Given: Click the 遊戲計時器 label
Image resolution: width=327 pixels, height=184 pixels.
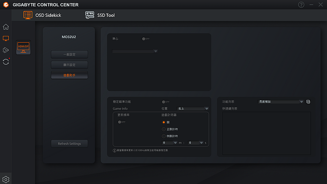Looking at the screenshot, I should click(x=169, y=115).
